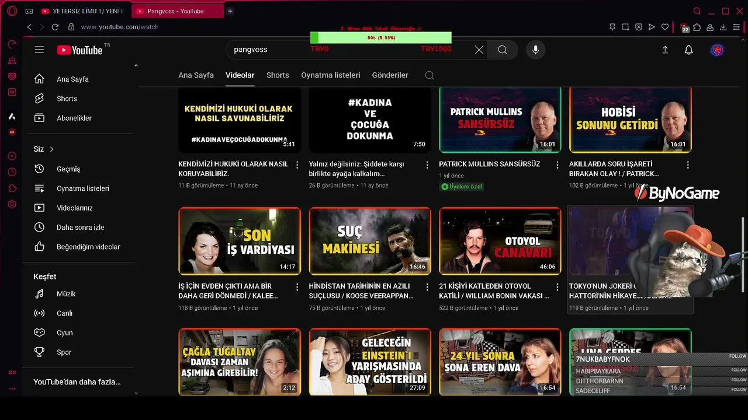Open tab search magnifier in title bar
Screen dimensions: 748x420
[697, 11]
